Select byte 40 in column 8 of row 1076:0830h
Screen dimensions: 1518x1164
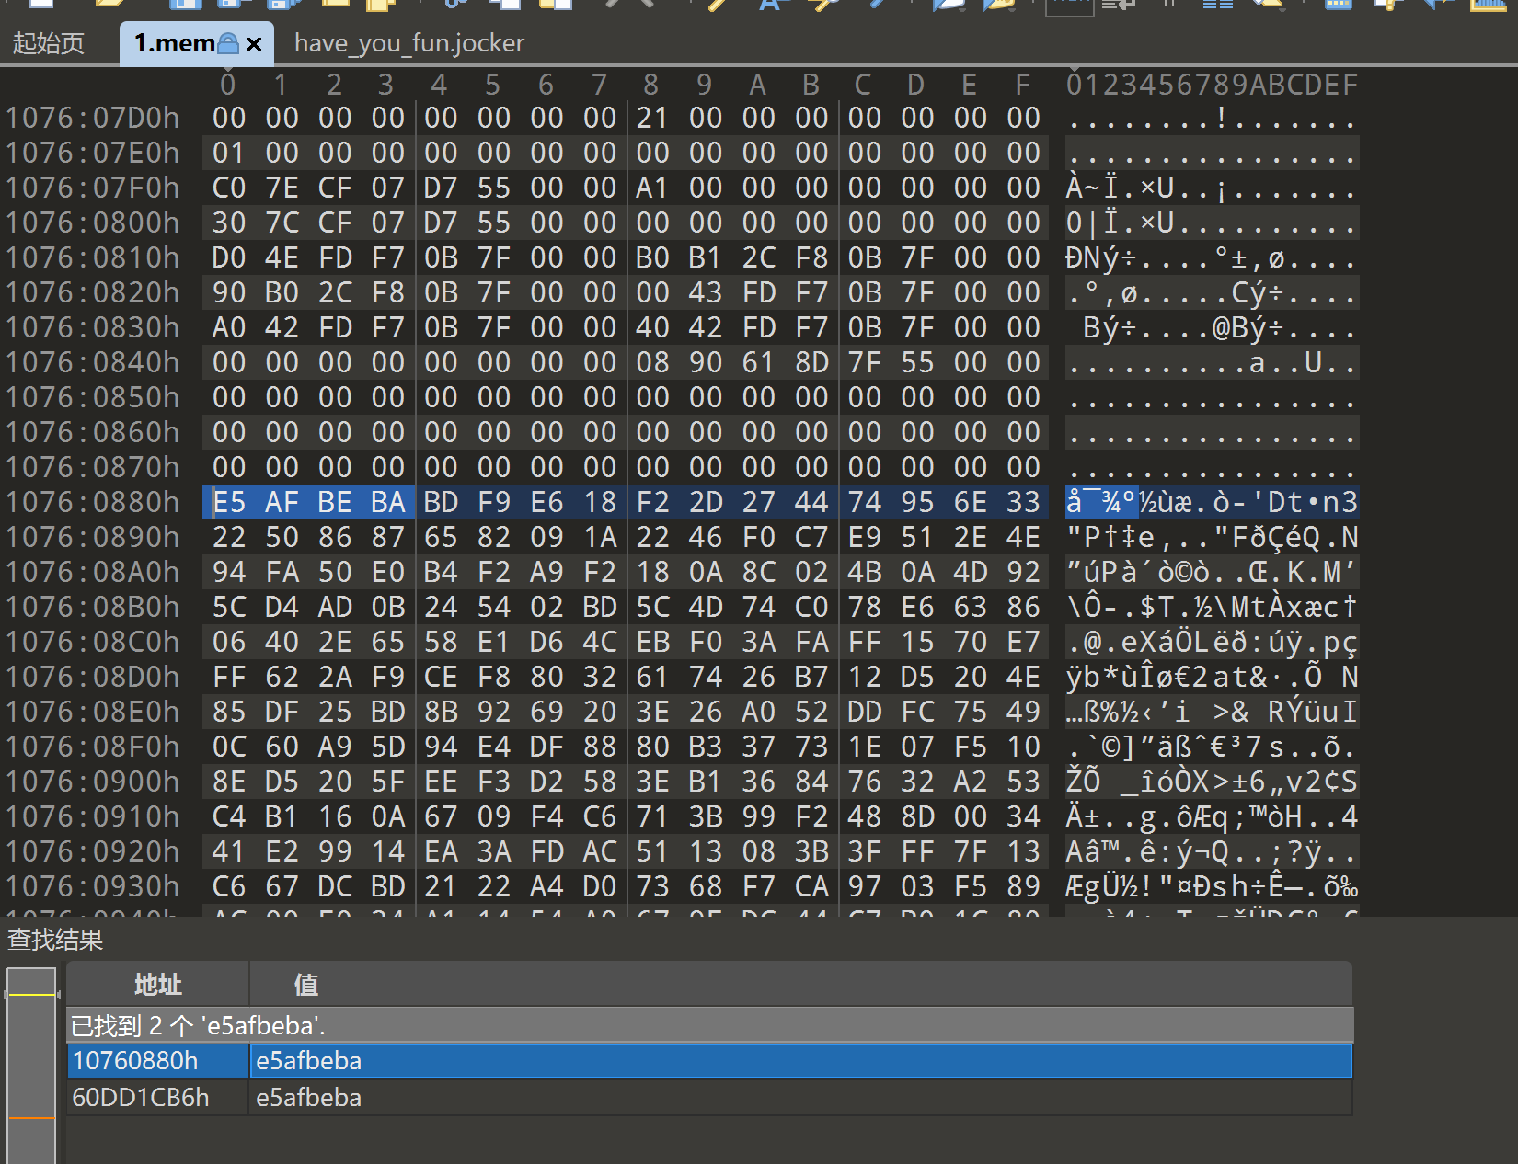click(x=652, y=327)
